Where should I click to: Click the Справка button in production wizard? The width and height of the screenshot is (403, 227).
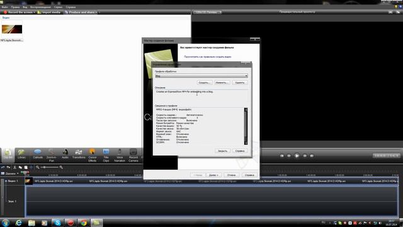pos(249,175)
